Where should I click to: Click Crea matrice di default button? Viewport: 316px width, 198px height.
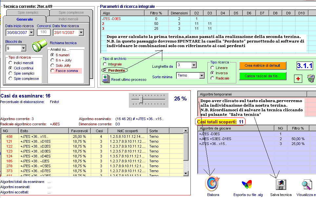pyautogui.click(x=262, y=65)
